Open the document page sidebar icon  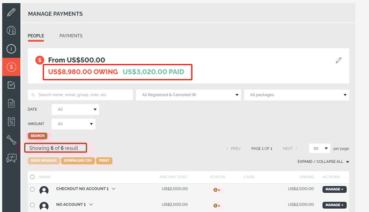(x=11, y=103)
